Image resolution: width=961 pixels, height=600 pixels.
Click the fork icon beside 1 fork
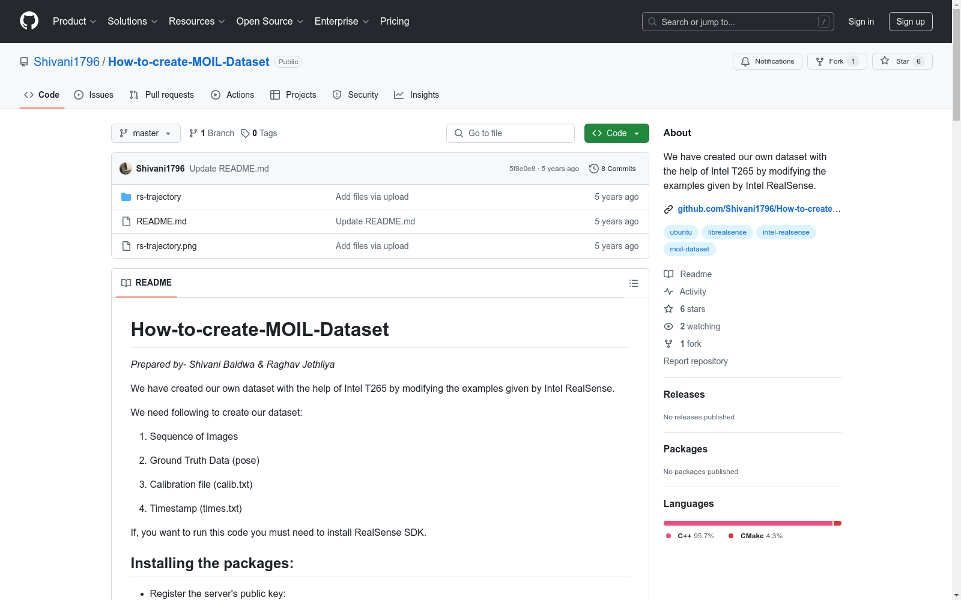point(668,344)
